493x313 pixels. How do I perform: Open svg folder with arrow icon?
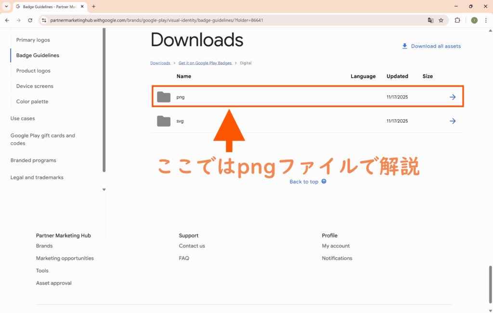pos(453,121)
